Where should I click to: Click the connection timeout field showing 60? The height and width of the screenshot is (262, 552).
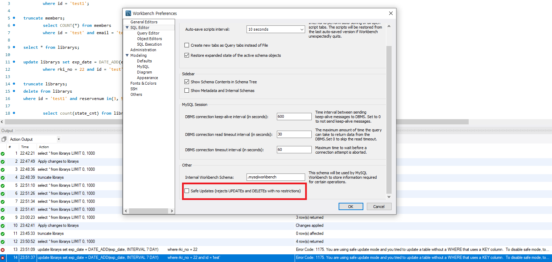click(294, 150)
